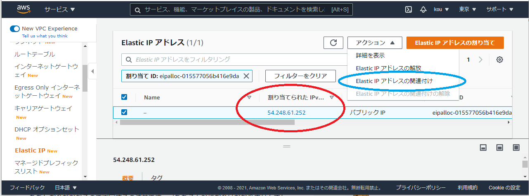
Task: Go to next page arrow
Action: pyautogui.click(x=480, y=60)
